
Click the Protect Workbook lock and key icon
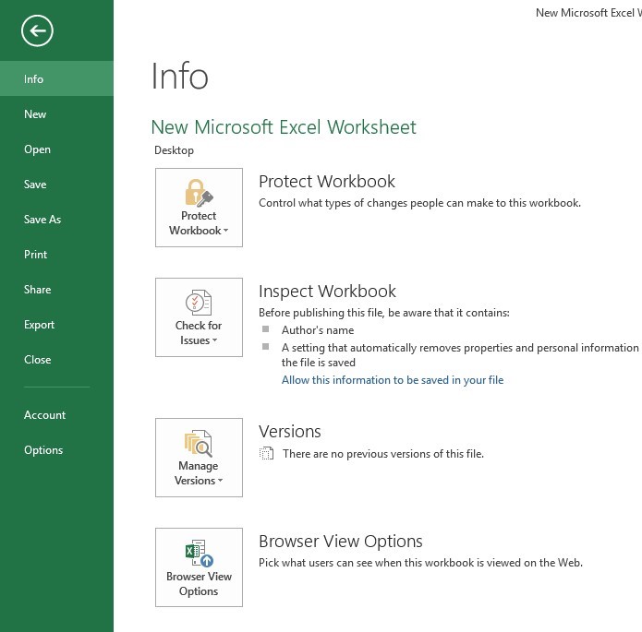tap(199, 192)
